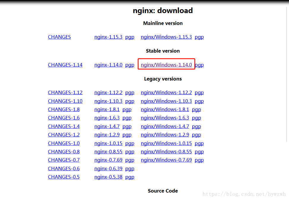Download nginx-1.8.1 source

point(107,110)
